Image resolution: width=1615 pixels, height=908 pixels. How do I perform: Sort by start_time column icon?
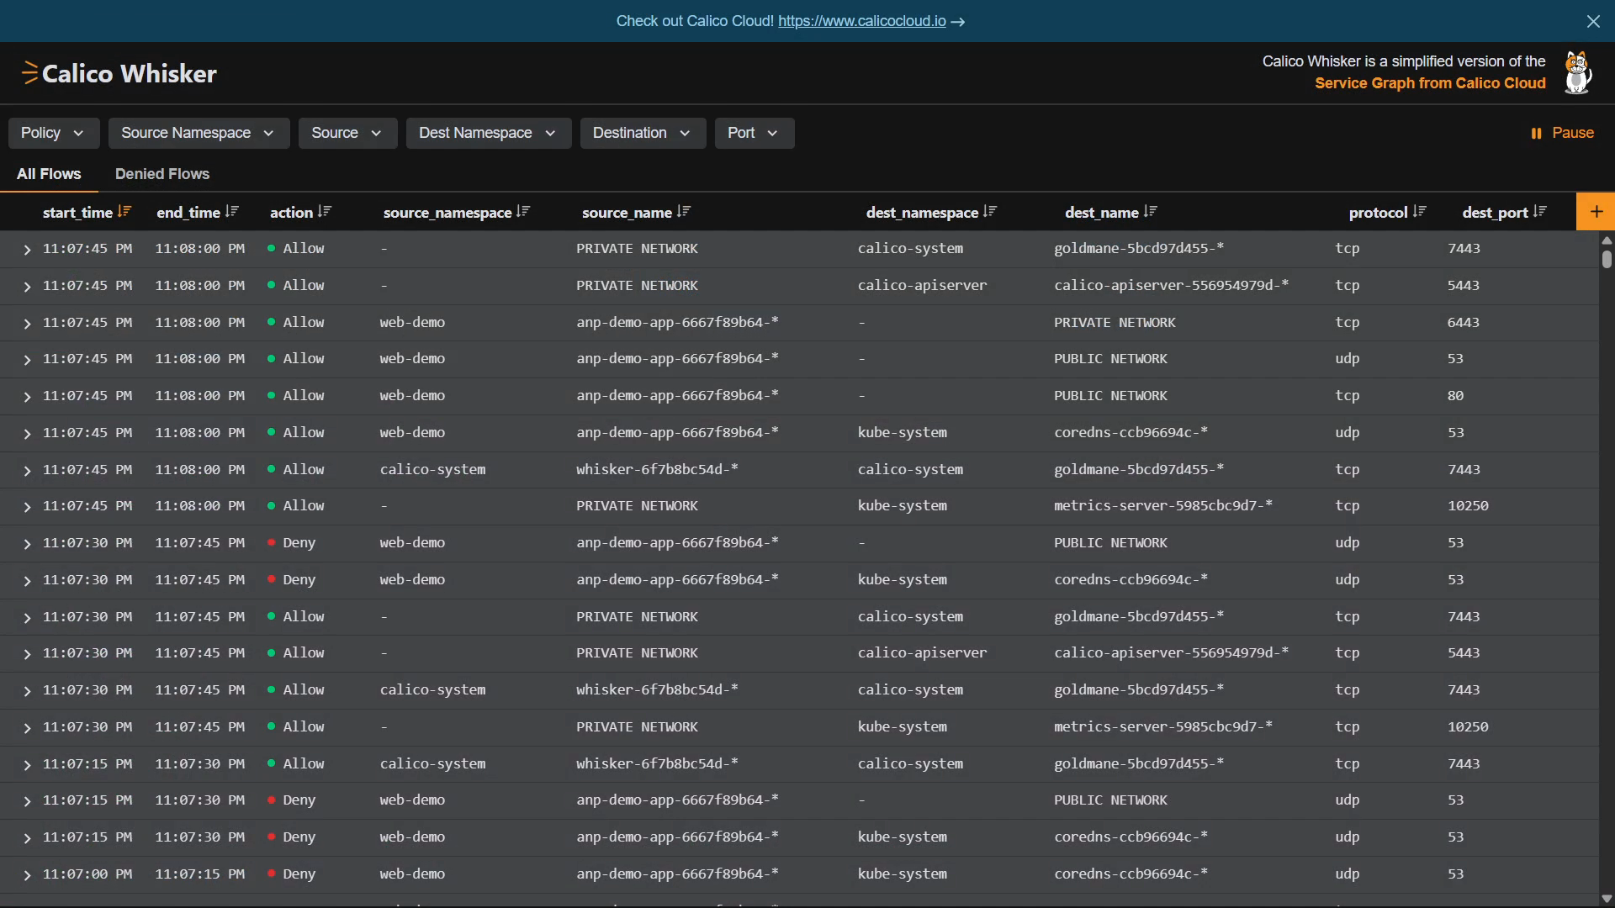click(124, 212)
